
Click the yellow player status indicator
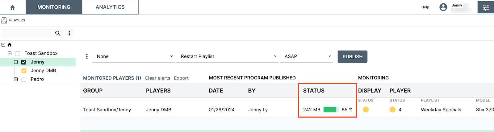click(392, 109)
